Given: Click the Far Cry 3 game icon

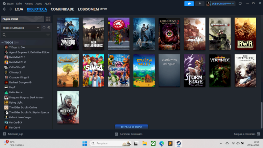Looking at the screenshot, I should 6,122.
